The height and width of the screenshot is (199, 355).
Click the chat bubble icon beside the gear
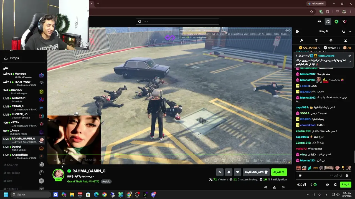pyautogui.click(x=327, y=185)
